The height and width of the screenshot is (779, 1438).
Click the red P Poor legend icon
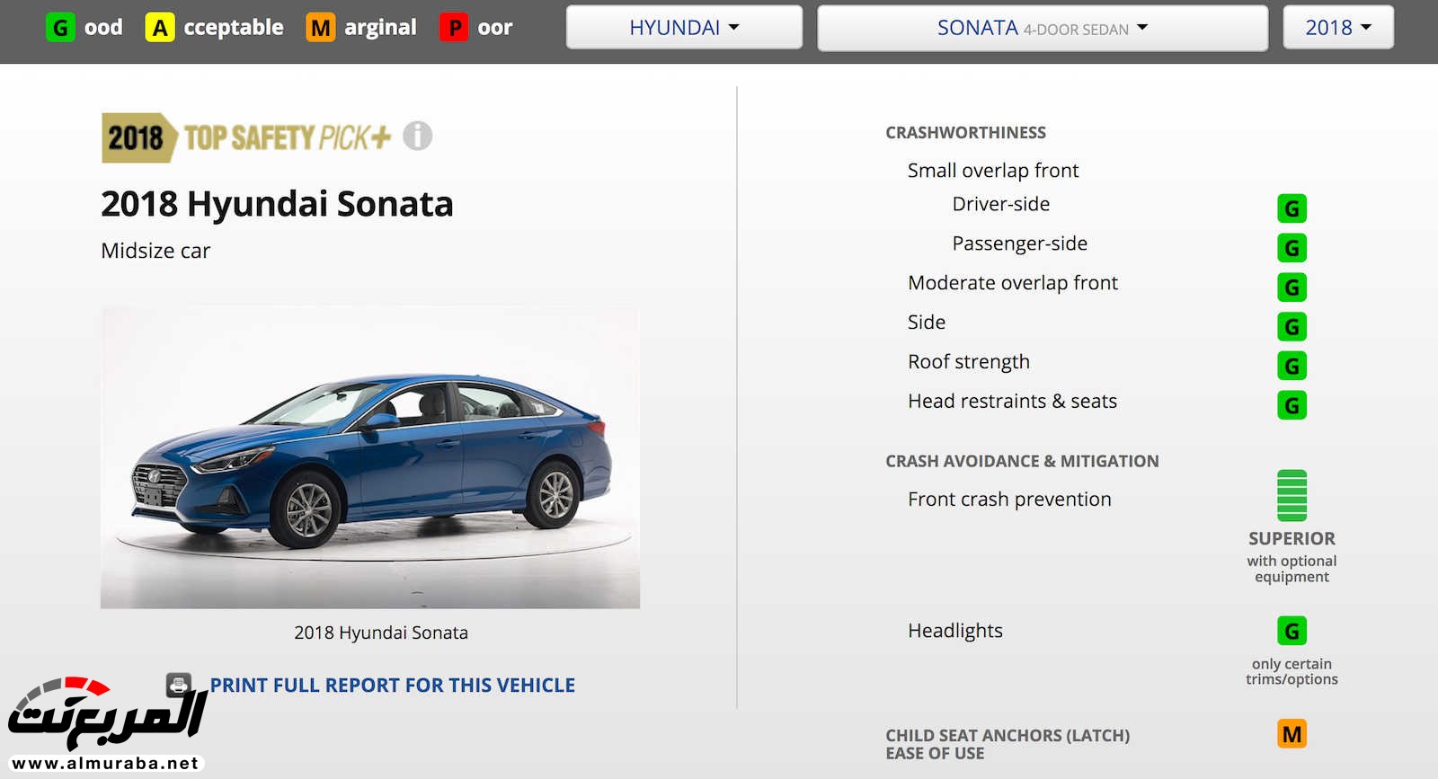pos(454,28)
